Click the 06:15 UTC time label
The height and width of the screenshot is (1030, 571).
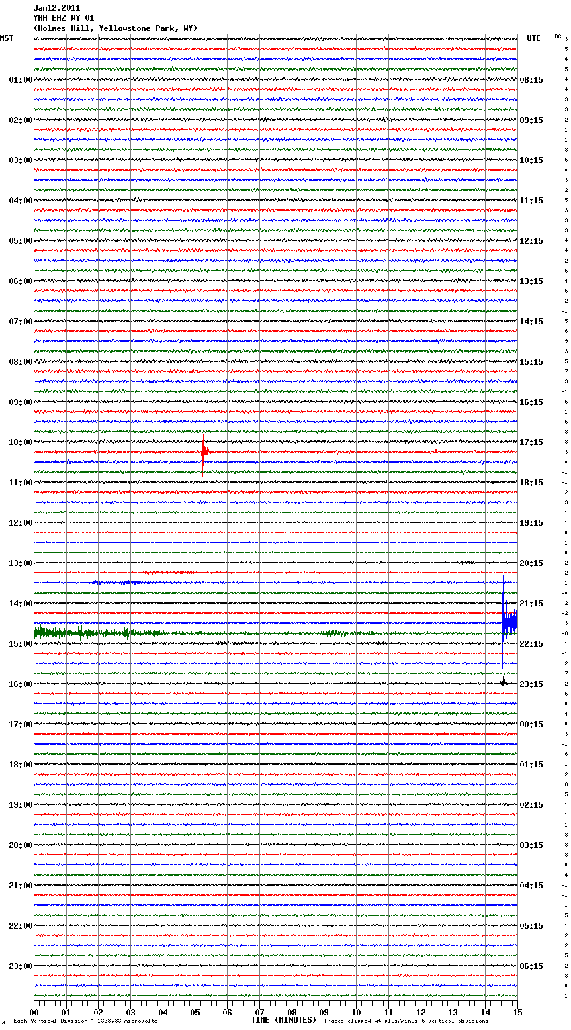point(531,966)
